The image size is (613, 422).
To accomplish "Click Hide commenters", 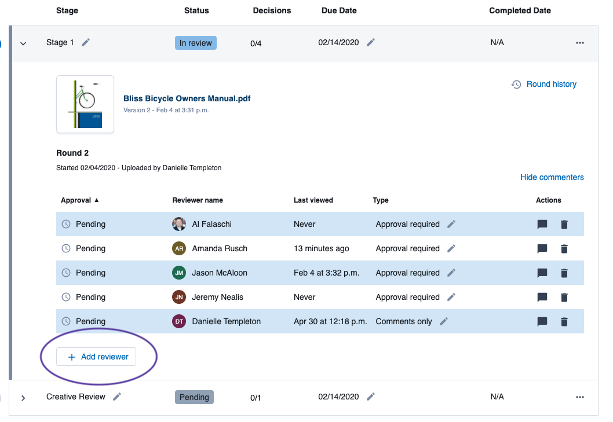I will point(552,177).
